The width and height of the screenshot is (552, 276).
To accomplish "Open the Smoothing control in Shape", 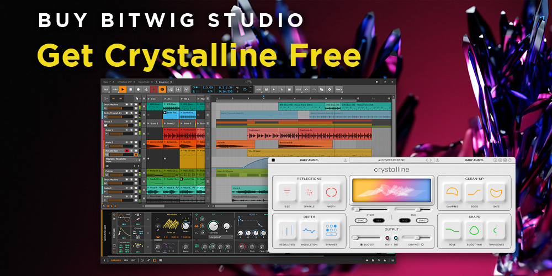I will [474, 231].
